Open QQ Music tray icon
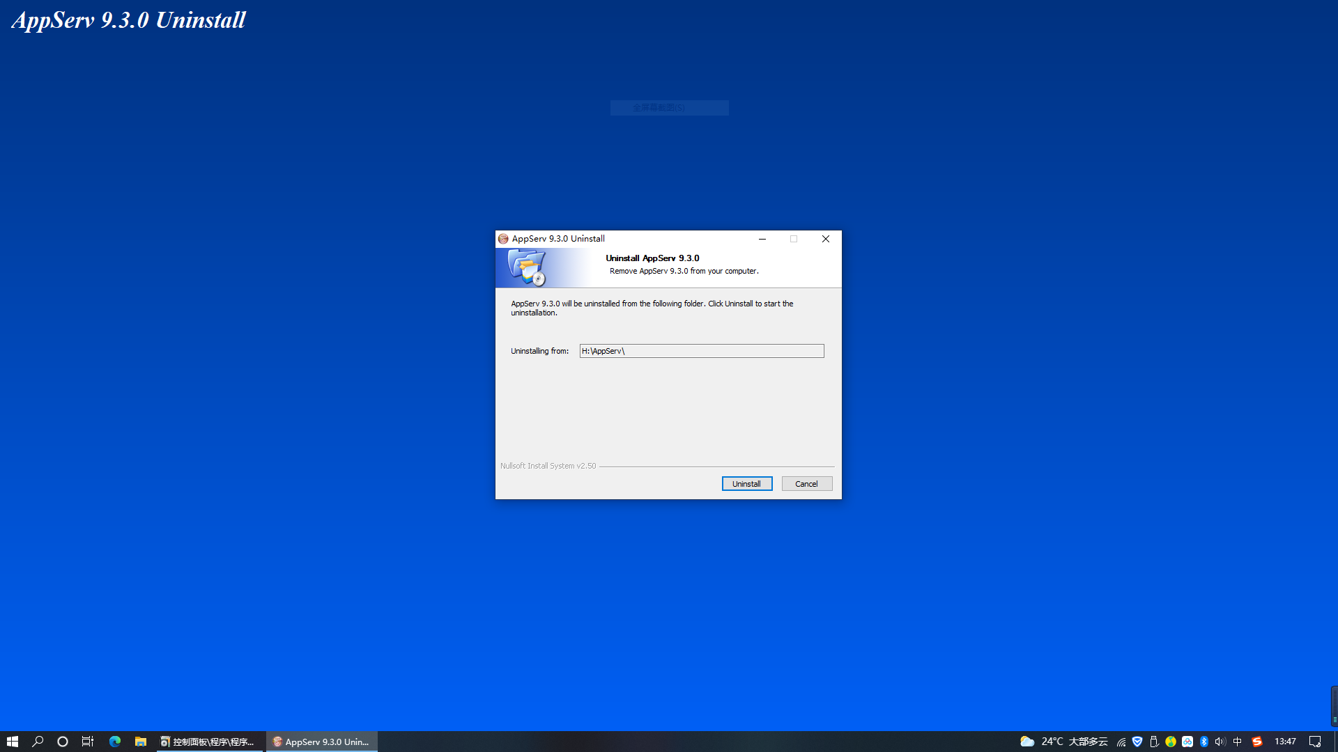This screenshot has height=752, width=1338. (x=1171, y=742)
